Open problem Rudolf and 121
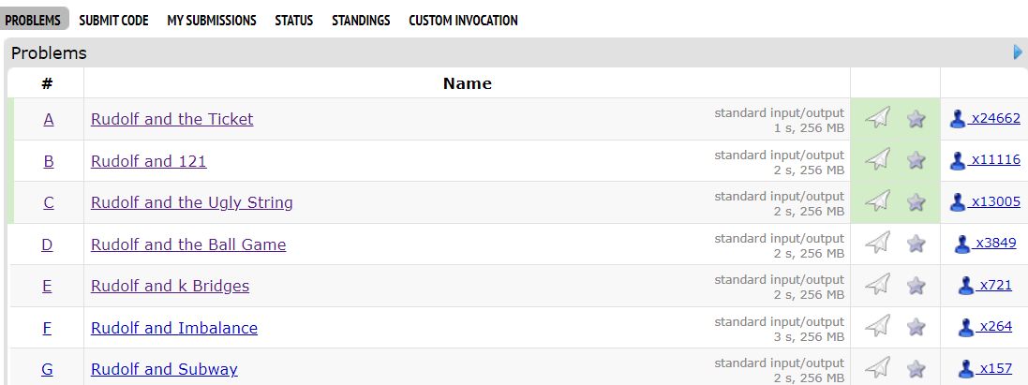Screen dimensions: 1028x385 coord(149,161)
